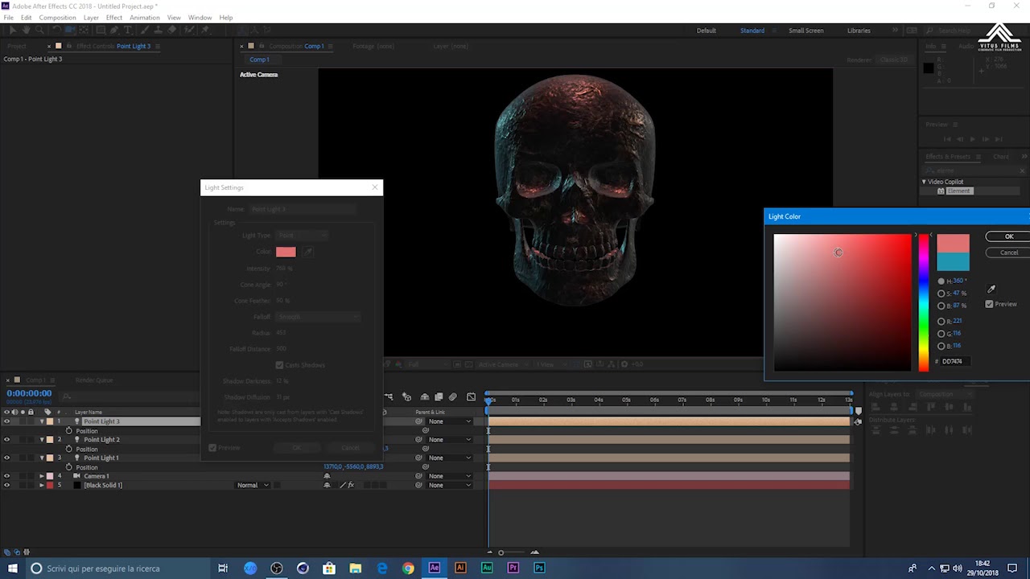
Task: Click the Comp 1 breadcrumb in viewer
Action: click(259, 60)
